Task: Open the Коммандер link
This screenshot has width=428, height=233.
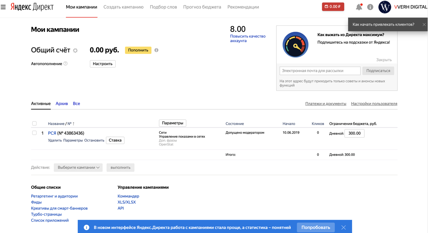Action: coord(128,196)
